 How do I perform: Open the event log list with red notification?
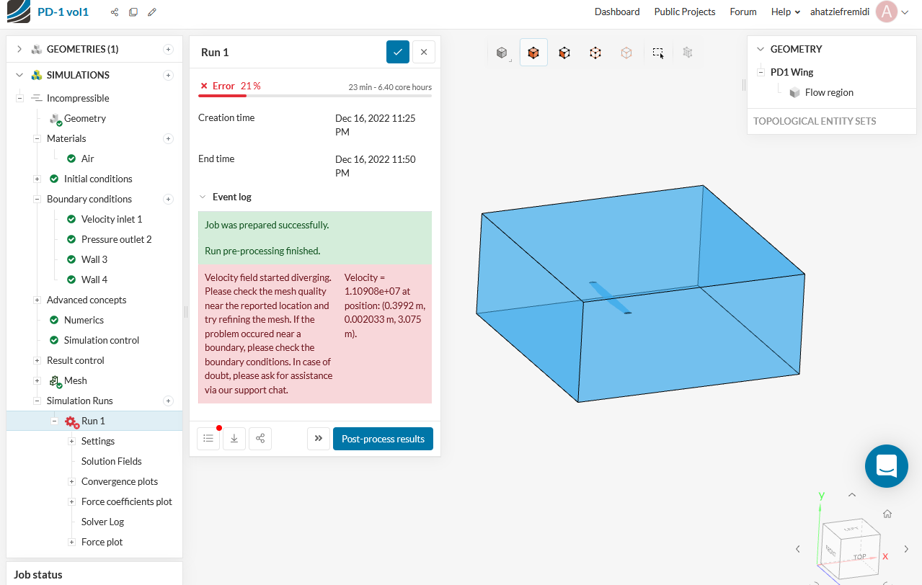point(208,438)
